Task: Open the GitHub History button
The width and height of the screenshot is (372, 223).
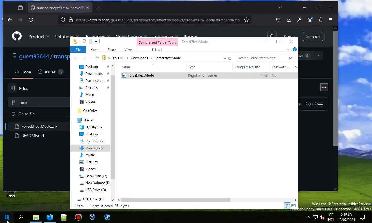Action: point(314,104)
